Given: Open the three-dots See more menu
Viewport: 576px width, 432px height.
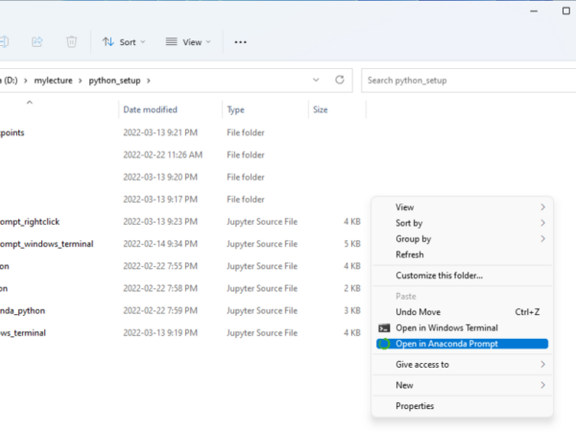Looking at the screenshot, I should tap(240, 42).
